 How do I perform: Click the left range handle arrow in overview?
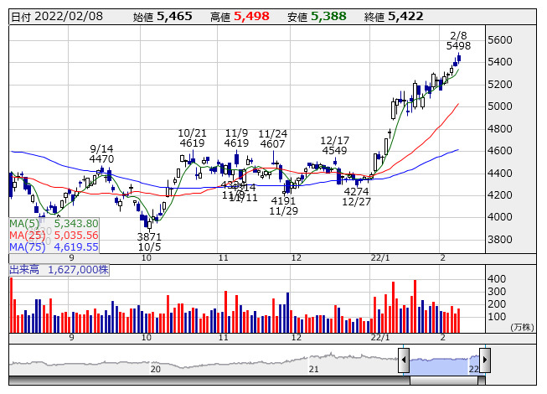404,360
